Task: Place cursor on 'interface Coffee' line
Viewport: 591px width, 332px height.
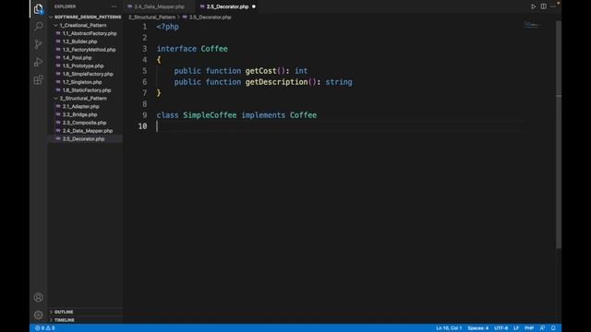Action: (192, 49)
